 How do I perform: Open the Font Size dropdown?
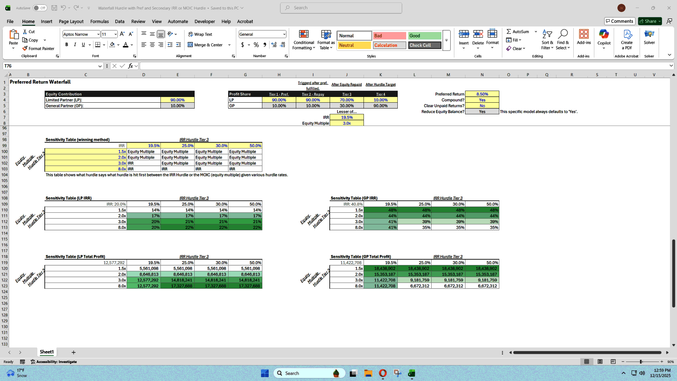pyautogui.click(x=115, y=34)
